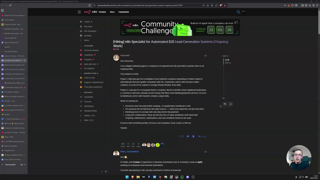Viewport: 320px width, 180px height.
Task: Switch to Airtable tab
Action: [13, 114]
